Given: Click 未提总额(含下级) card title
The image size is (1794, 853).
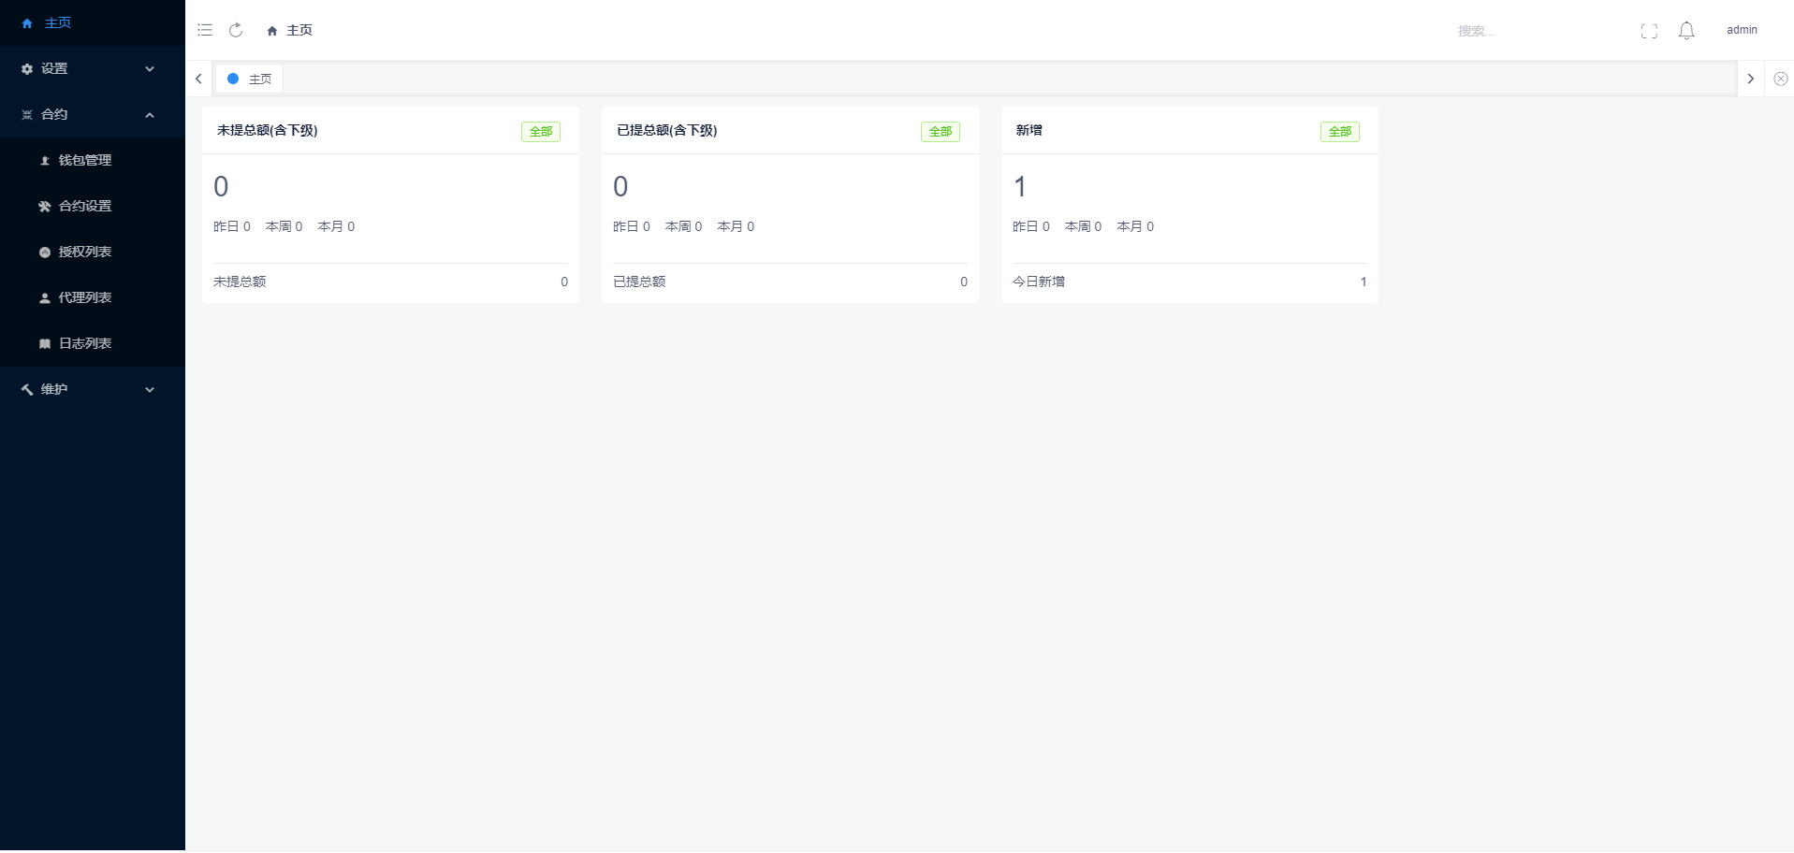Looking at the screenshot, I should 268,130.
